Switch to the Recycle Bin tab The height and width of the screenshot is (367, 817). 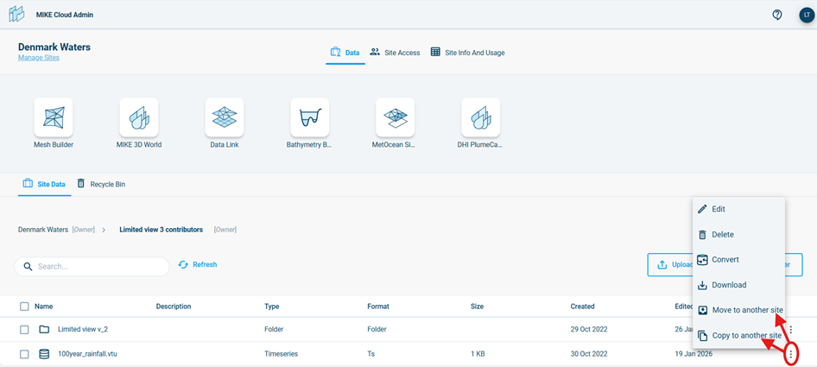(x=100, y=184)
